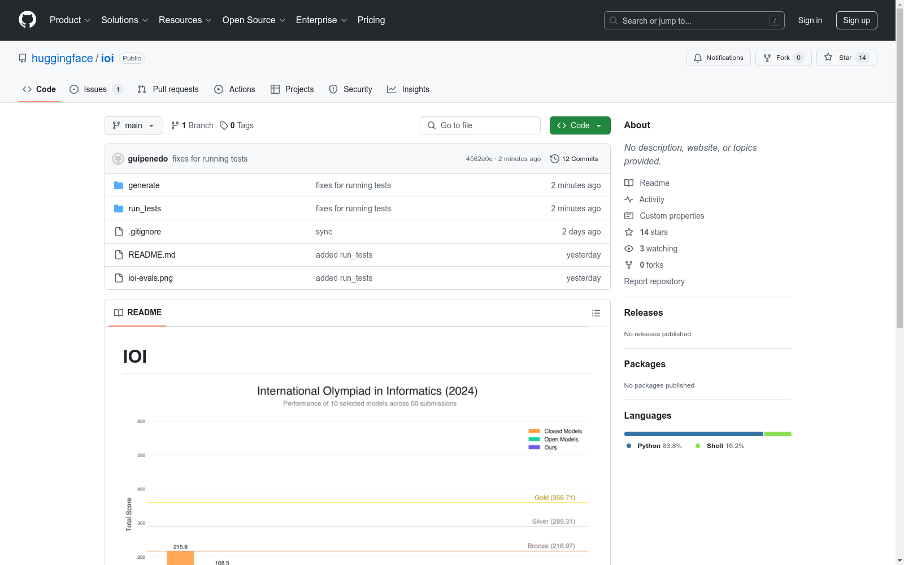Click the README.md file icon

[x=119, y=255]
